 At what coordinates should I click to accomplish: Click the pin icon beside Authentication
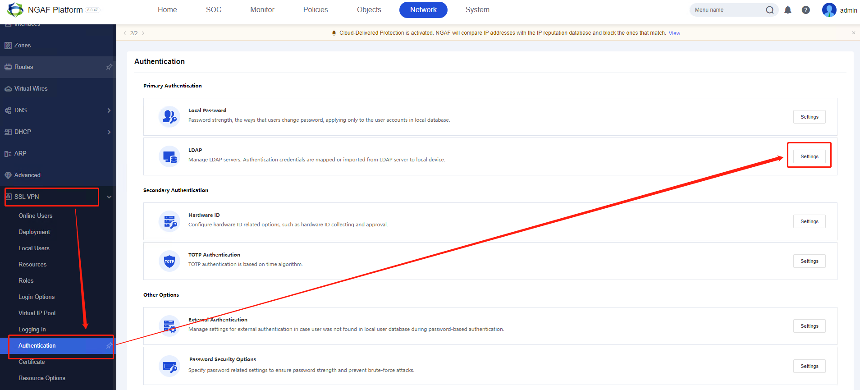(x=109, y=346)
